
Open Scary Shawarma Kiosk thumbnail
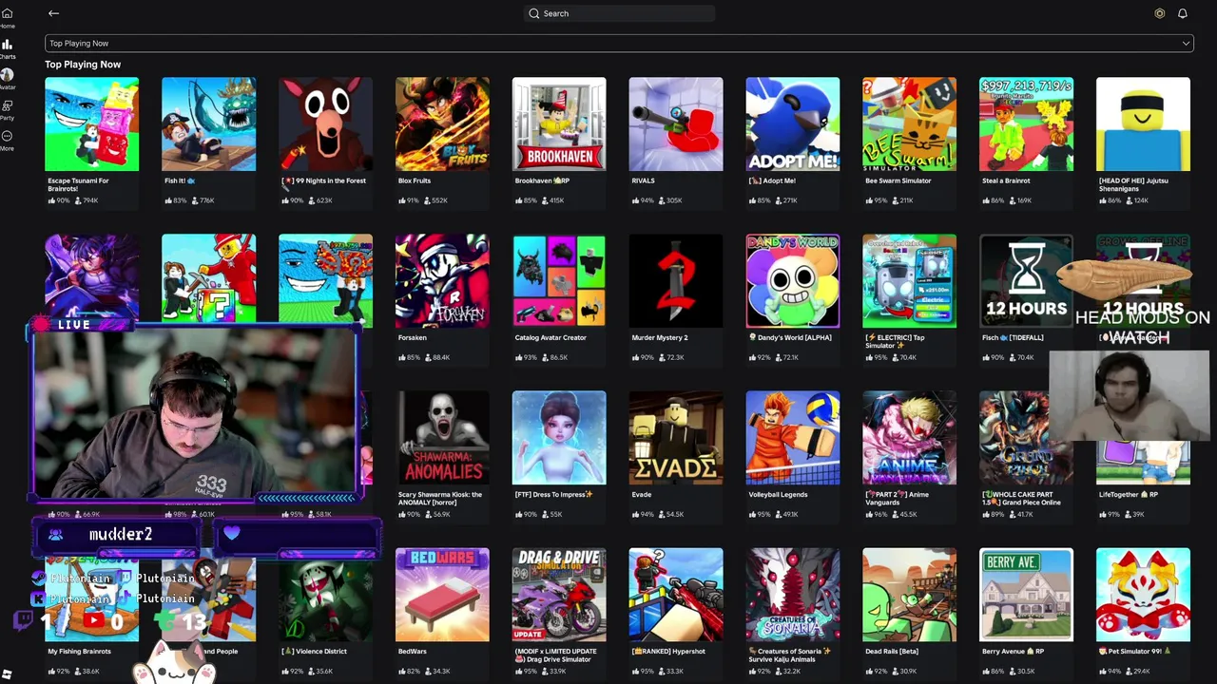[x=442, y=438]
